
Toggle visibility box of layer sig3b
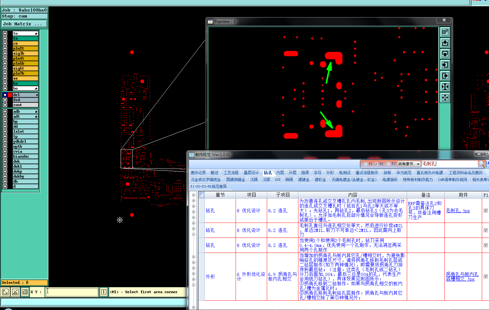click(5, 53)
